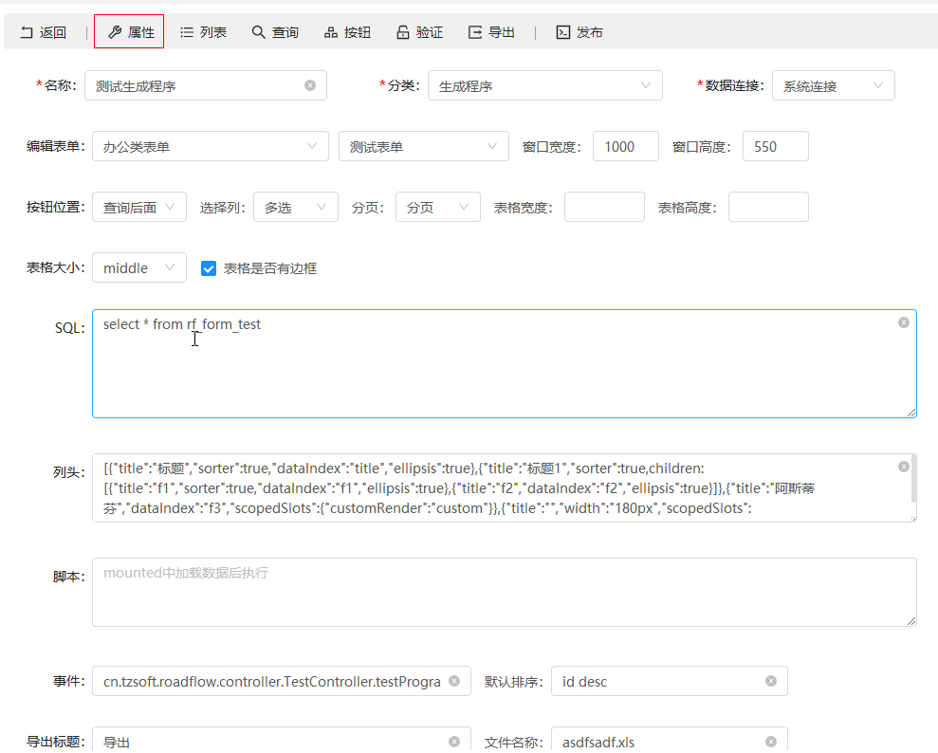
Task: Open the 按钮位置 button position dropdown
Action: [x=139, y=207]
